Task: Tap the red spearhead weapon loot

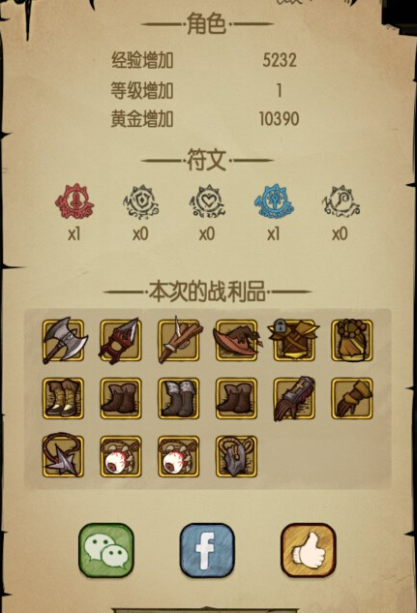Action: click(121, 340)
